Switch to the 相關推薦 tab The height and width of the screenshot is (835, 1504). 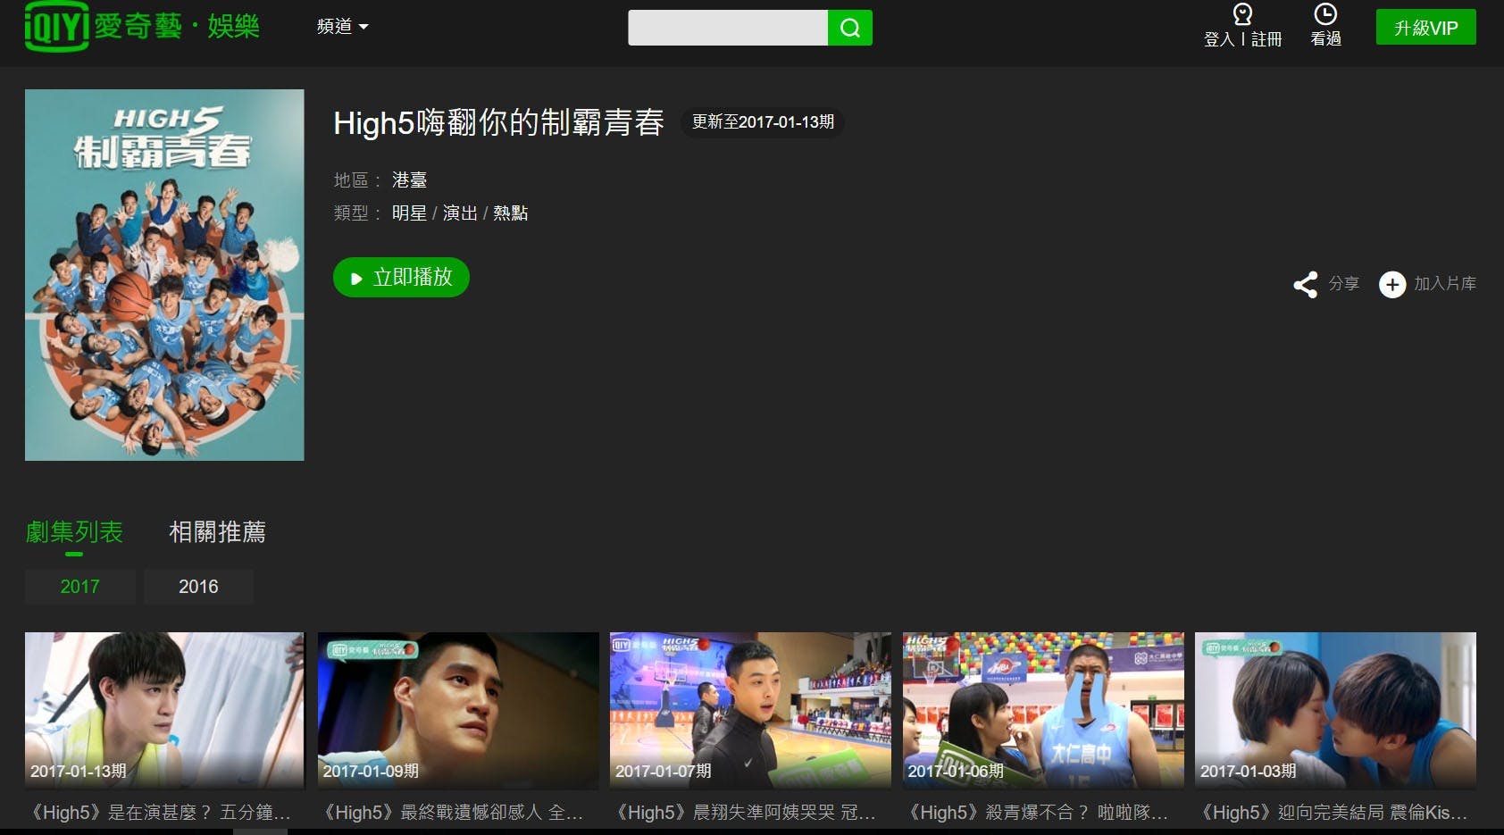[217, 532]
